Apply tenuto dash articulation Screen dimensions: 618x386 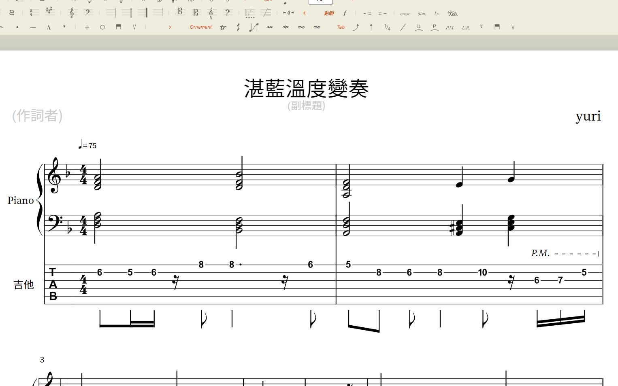(x=33, y=28)
